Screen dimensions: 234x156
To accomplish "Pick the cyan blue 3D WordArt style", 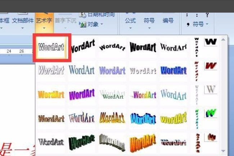I will point(143,119).
